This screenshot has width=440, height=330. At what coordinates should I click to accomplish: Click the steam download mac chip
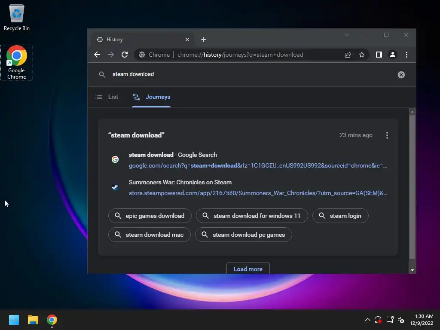(x=150, y=235)
